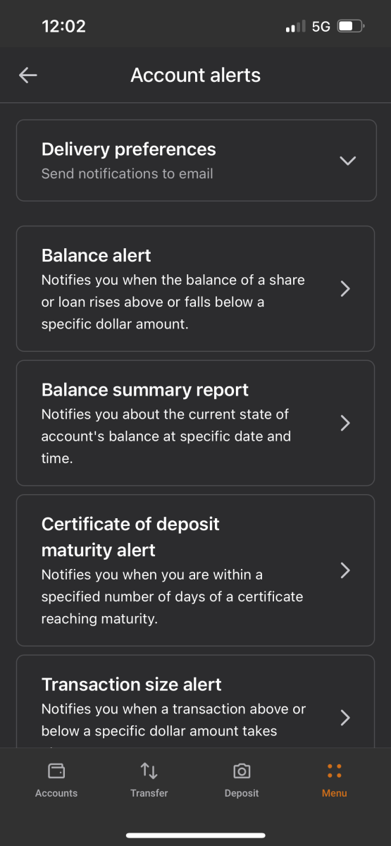391x846 pixels.
Task: Tap Certificate of deposit maturity alert title
Action: tap(130, 537)
